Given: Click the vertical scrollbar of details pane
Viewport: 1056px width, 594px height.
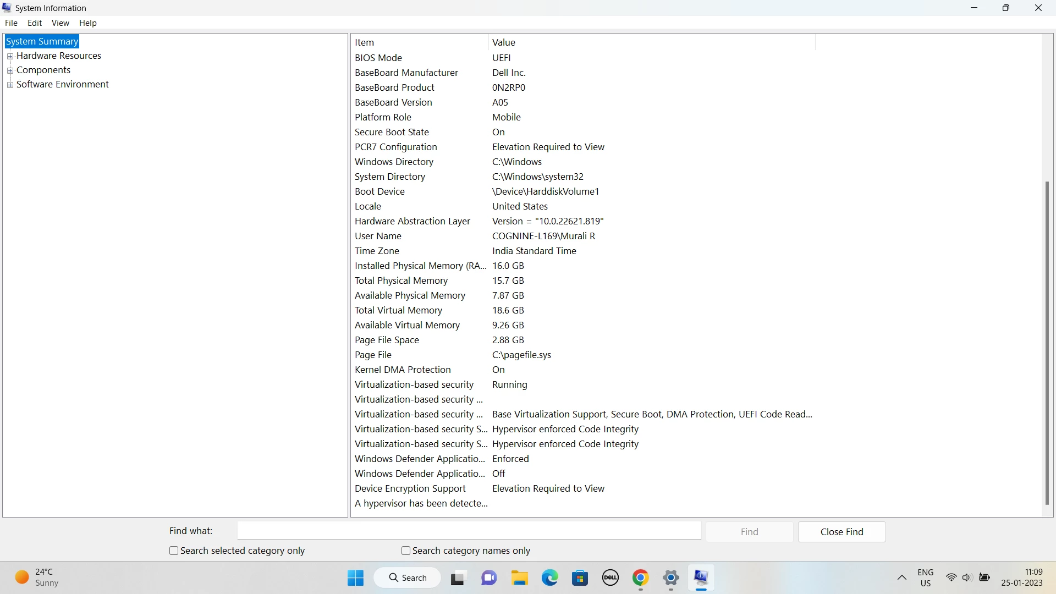Looking at the screenshot, I should click(1047, 341).
